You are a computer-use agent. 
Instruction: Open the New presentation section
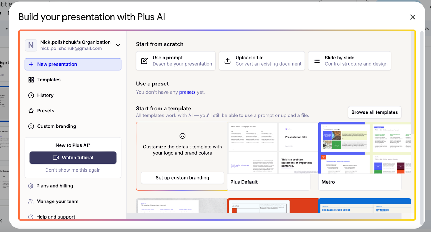click(x=73, y=64)
